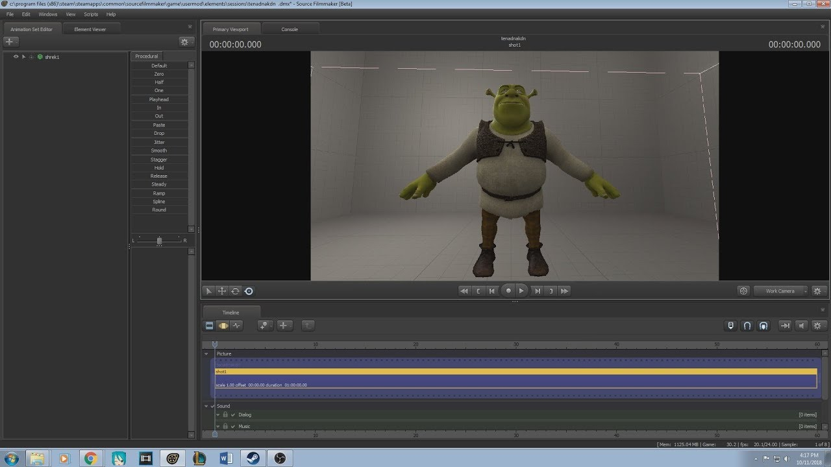Mute audio with the speaker icon

click(x=802, y=326)
